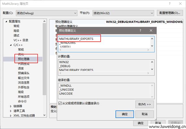186x129 pixels.
Task: Expand the 链接器 tree node
Action: (11, 106)
